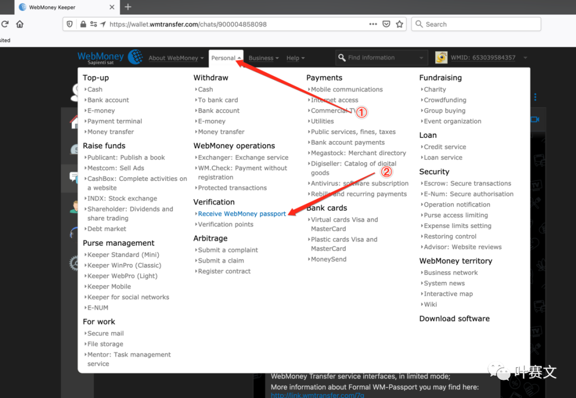Open a new browser tab
The height and width of the screenshot is (398, 576).
pyautogui.click(x=128, y=7)
